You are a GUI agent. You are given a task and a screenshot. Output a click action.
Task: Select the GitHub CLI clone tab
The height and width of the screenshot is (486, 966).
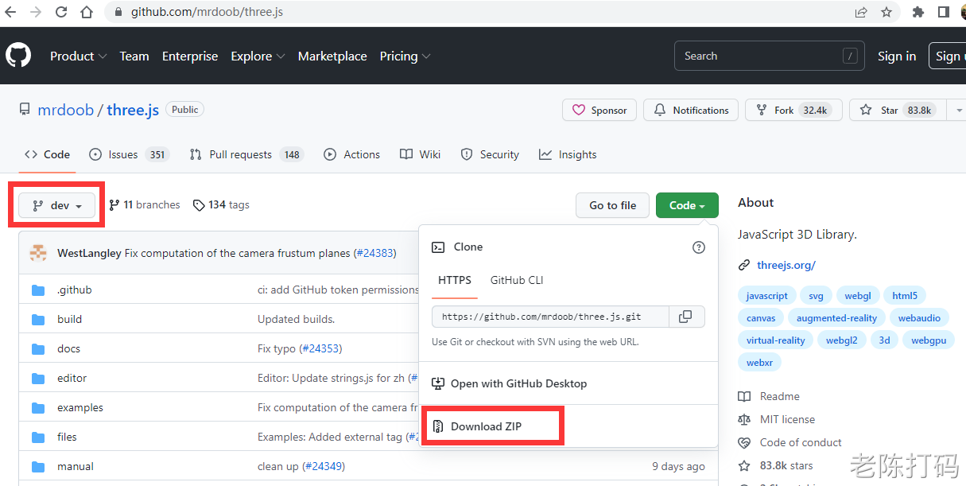coord(517,280)
